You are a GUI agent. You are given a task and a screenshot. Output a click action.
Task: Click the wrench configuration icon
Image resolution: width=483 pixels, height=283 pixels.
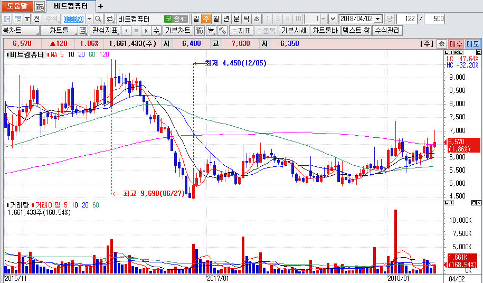(222, 31)
